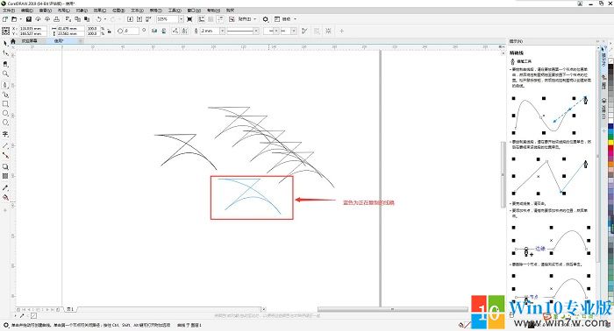Click the Export icon

pyautogui.click(x=139, y=18)
